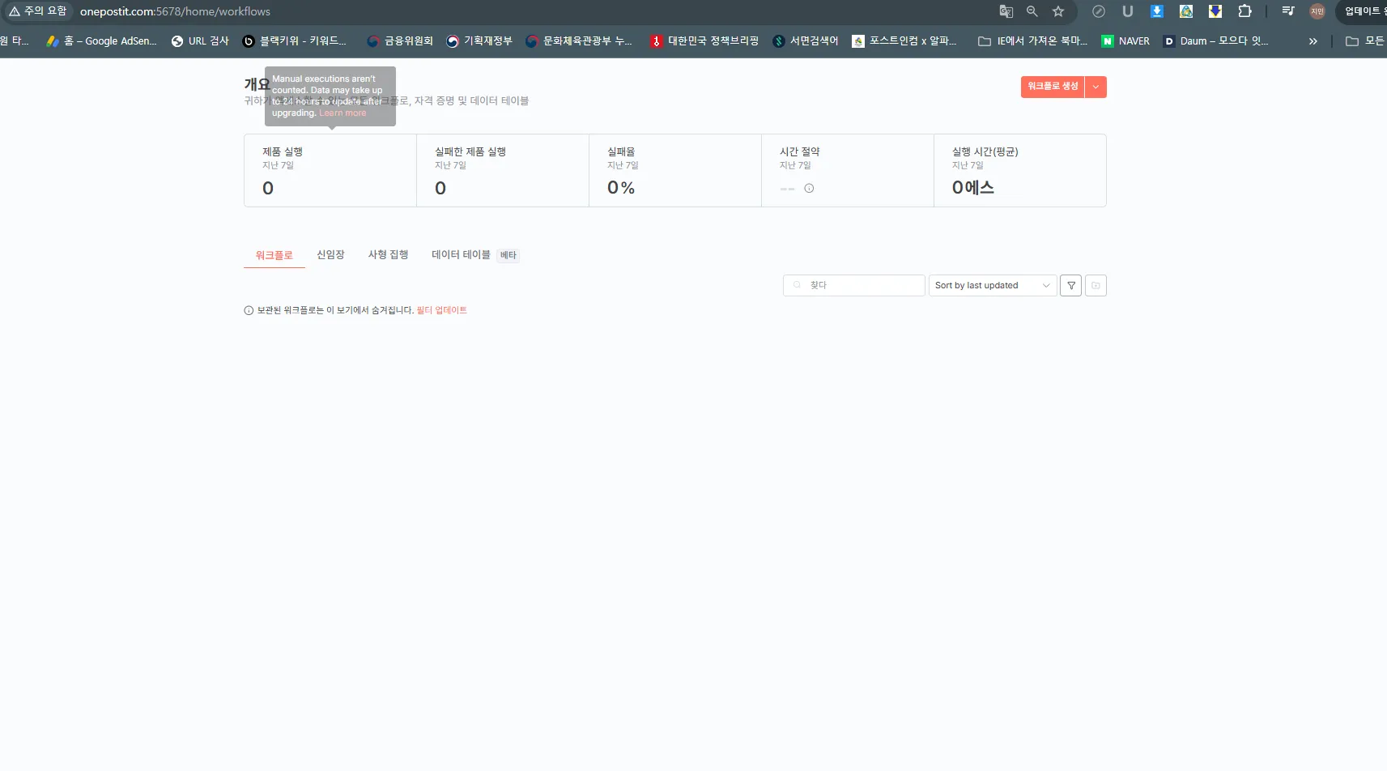Bookmark this page with the star icon
Screen dimensions: 1387x771
pyautogui.click(x=1058, y=11)
